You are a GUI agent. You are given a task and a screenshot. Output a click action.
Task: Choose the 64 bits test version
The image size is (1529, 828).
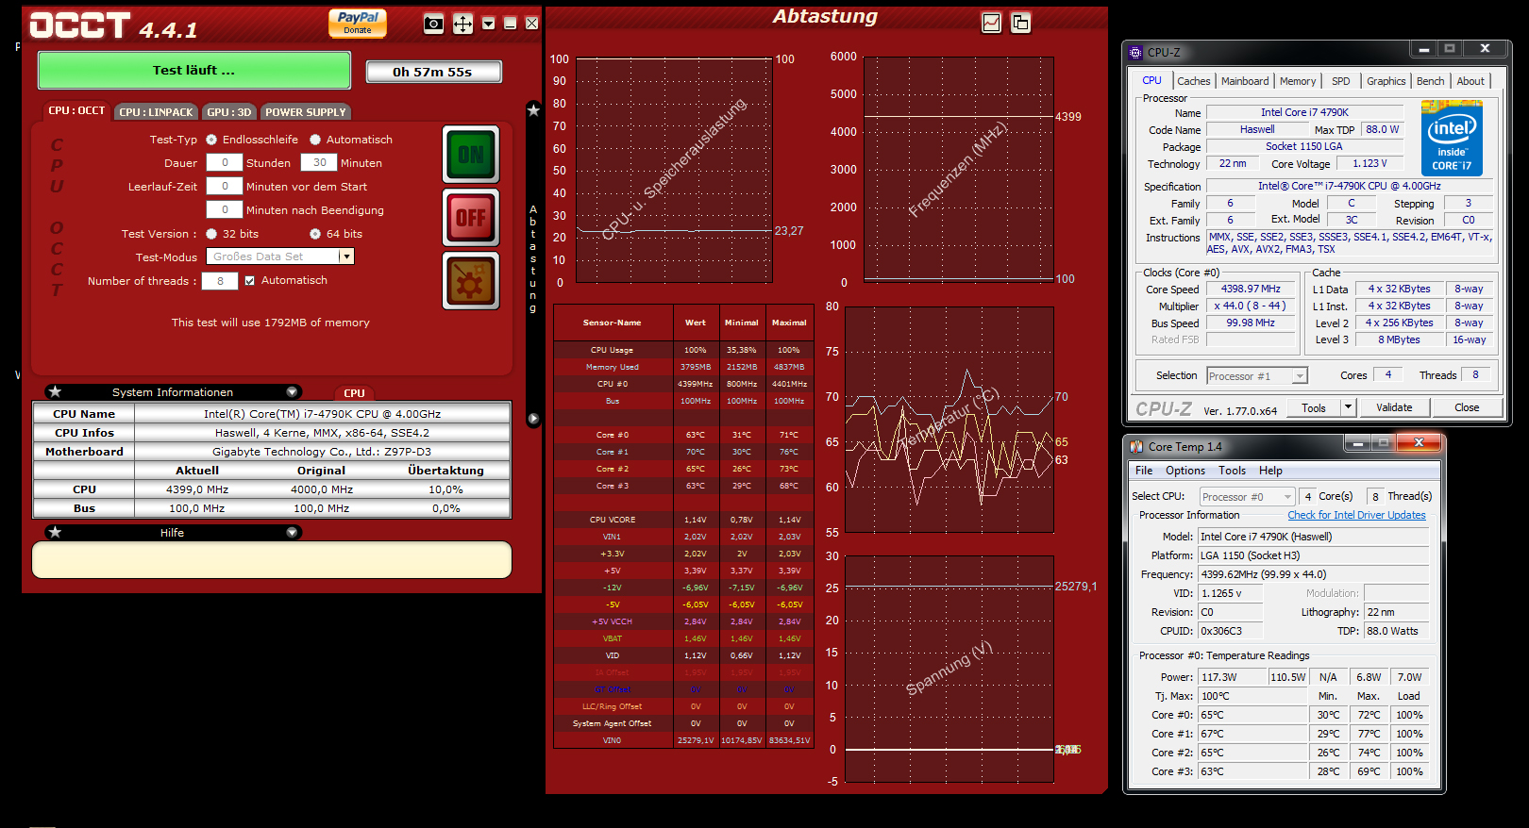click(315, 234)
